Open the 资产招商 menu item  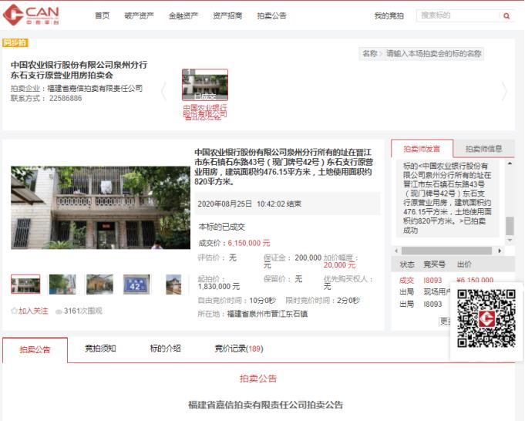227,15
